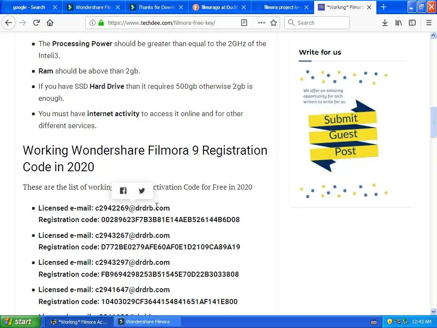Click email c2941647@drdrb.com
437x328 pixels.
(132, 290)
